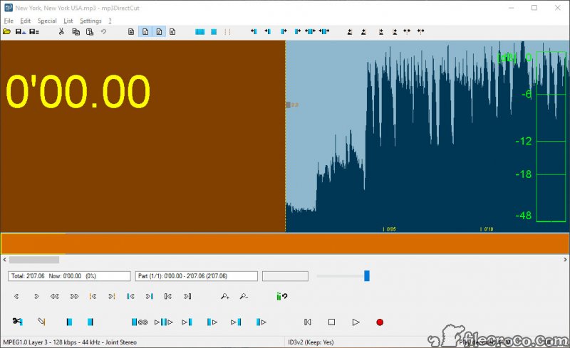Click the empty field beside Part box
Image resolution: width=570 pixels, height=348 pixels.
pos(286,276)
